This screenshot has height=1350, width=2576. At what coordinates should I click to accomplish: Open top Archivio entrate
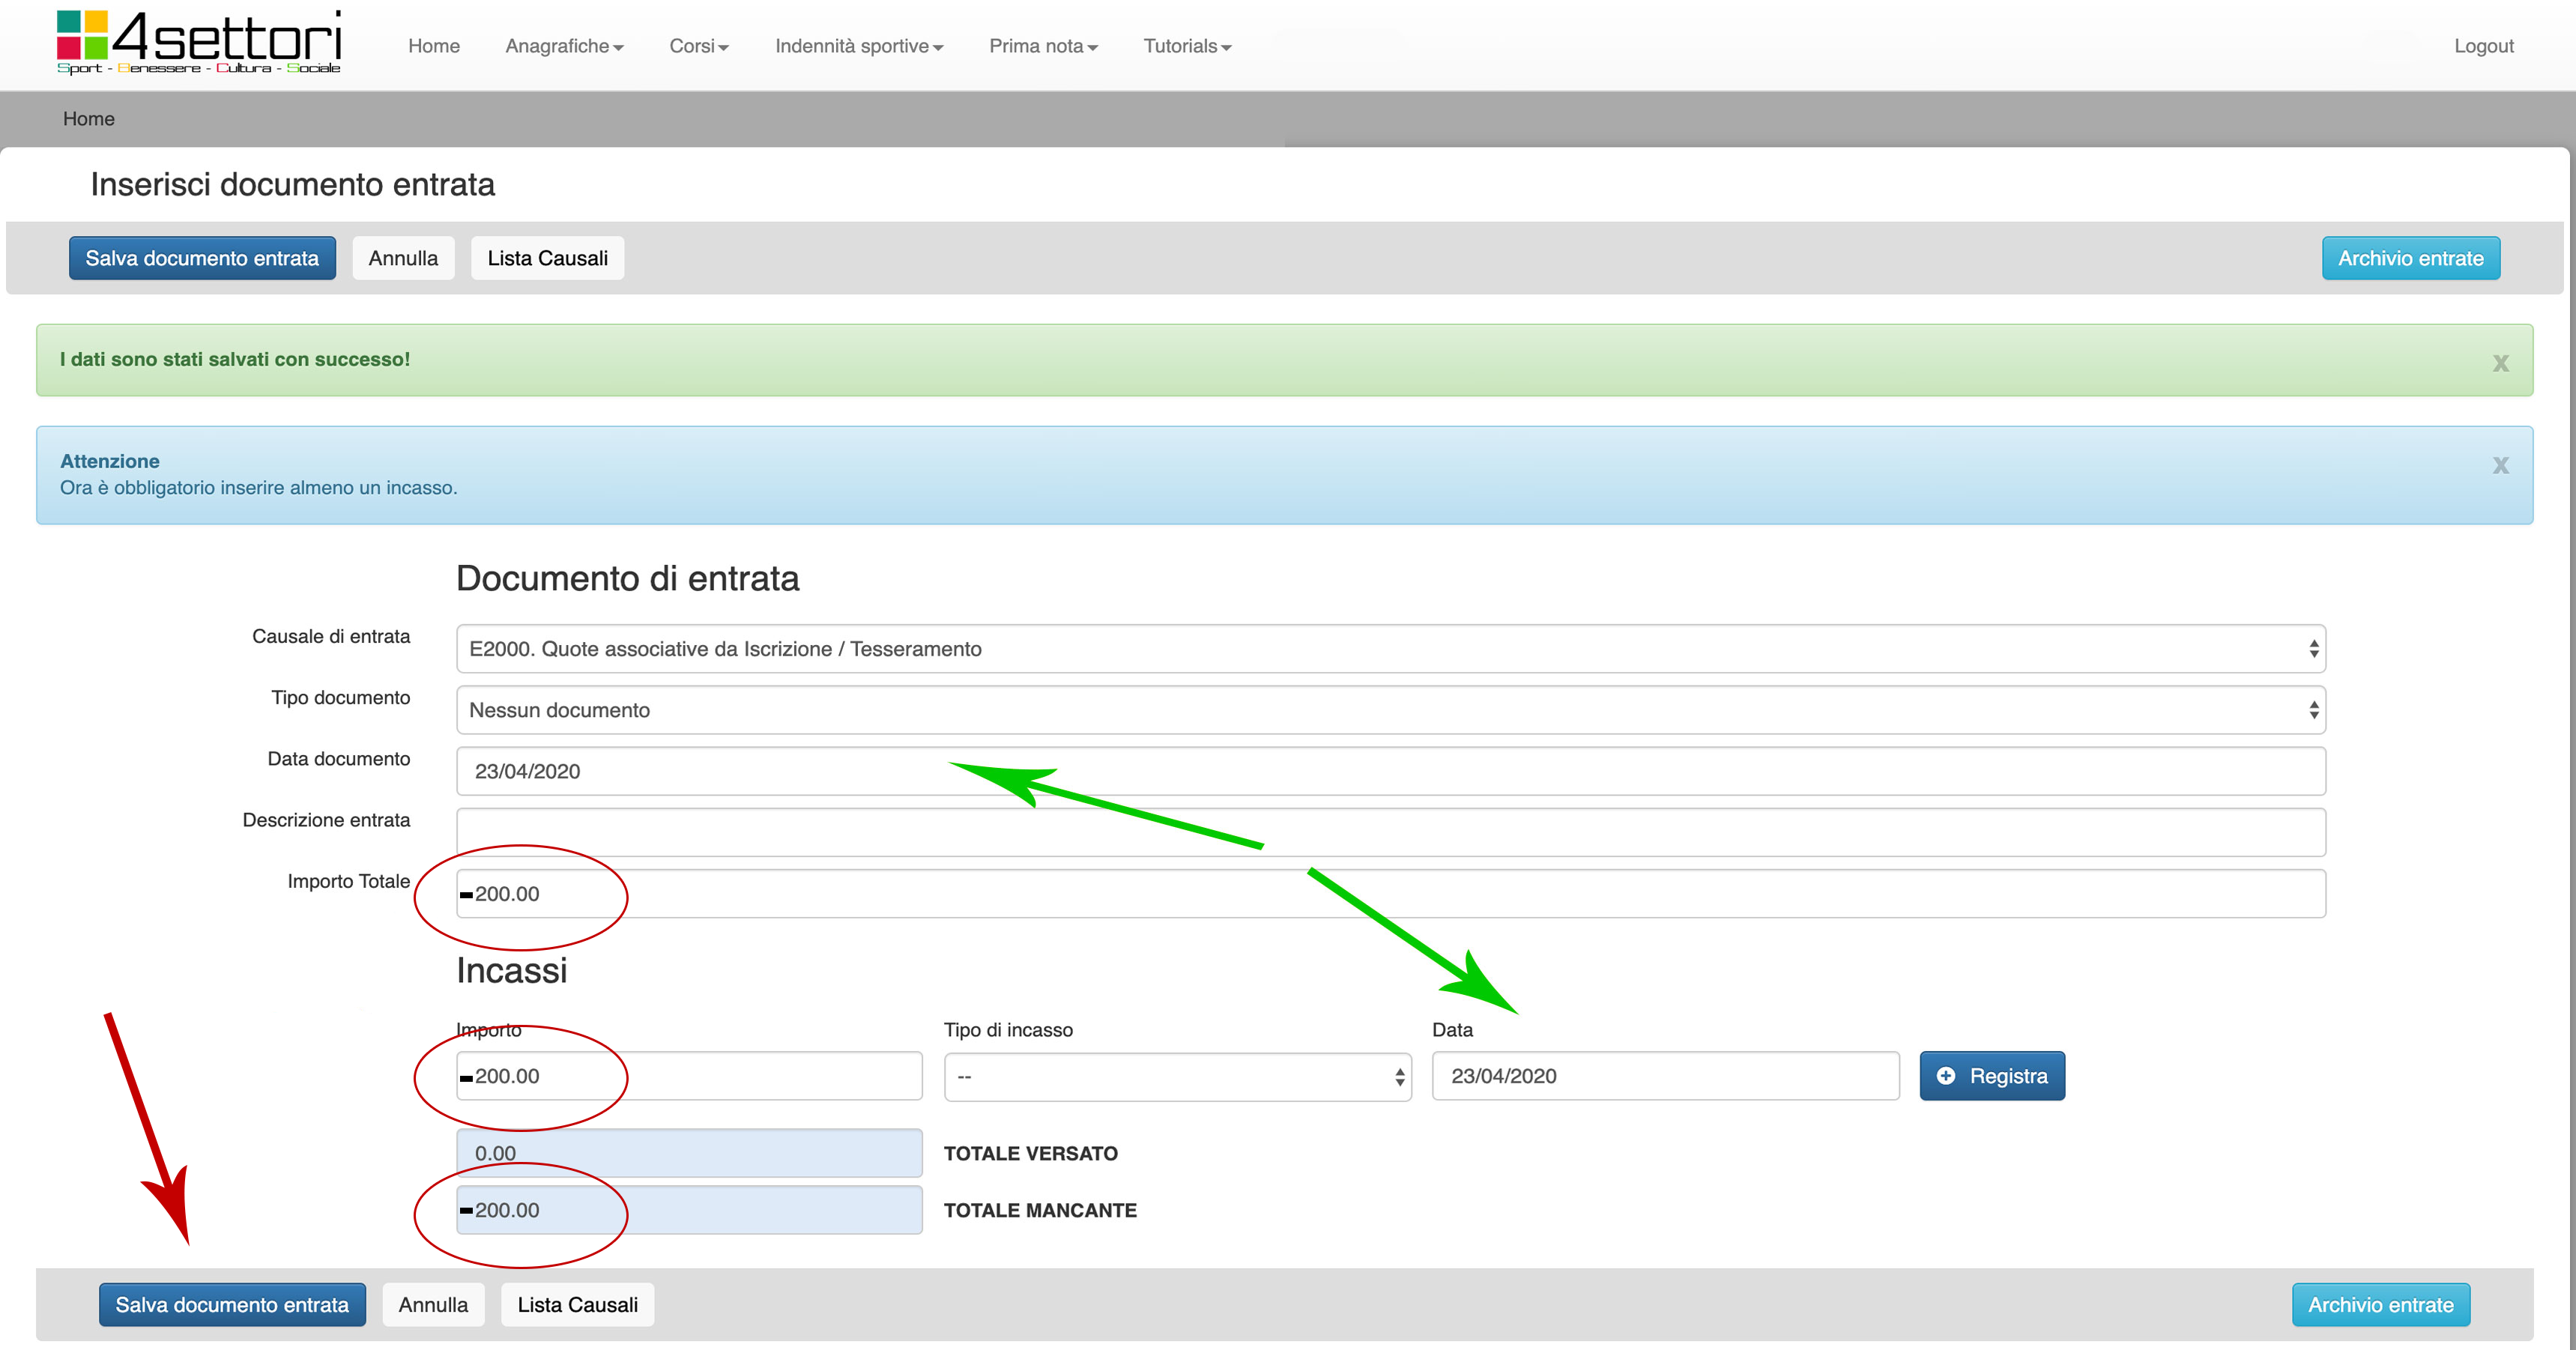click(x=2410, y=258)
